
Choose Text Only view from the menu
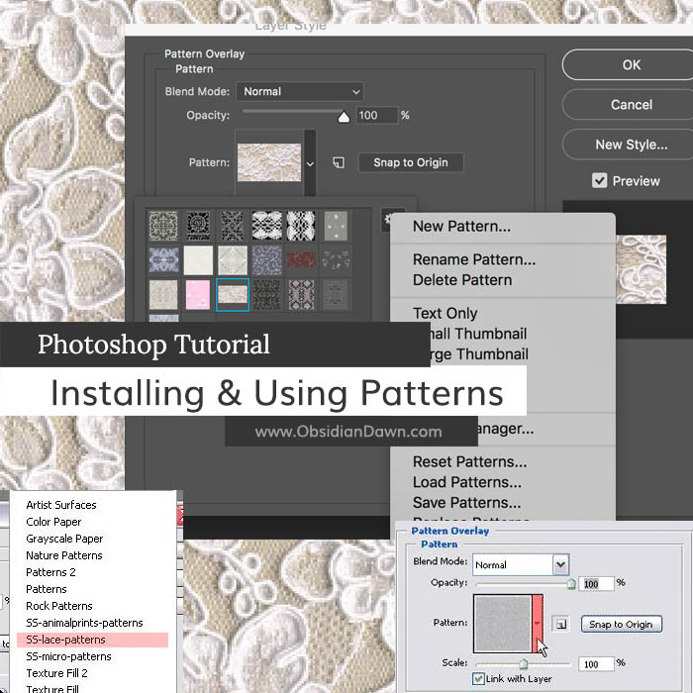(x=445, y=314)
